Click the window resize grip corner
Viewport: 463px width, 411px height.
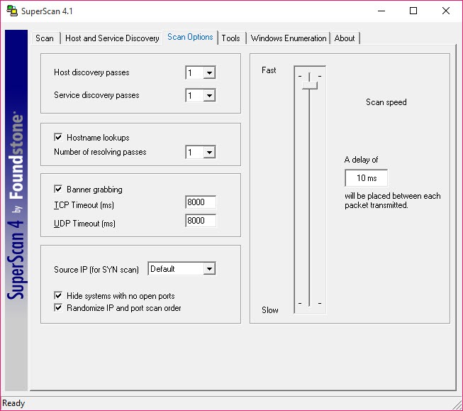pos(458,405)
